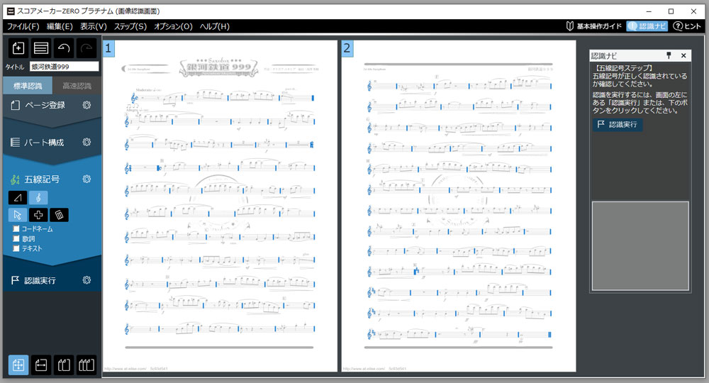Select the arrow pointer tool
709x383 pixels.
tap(18, 215)
